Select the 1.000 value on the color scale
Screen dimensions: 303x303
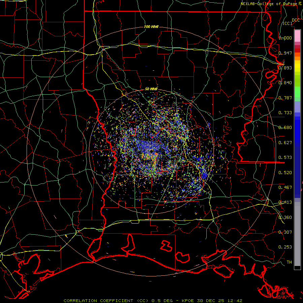tap(285, 38)
